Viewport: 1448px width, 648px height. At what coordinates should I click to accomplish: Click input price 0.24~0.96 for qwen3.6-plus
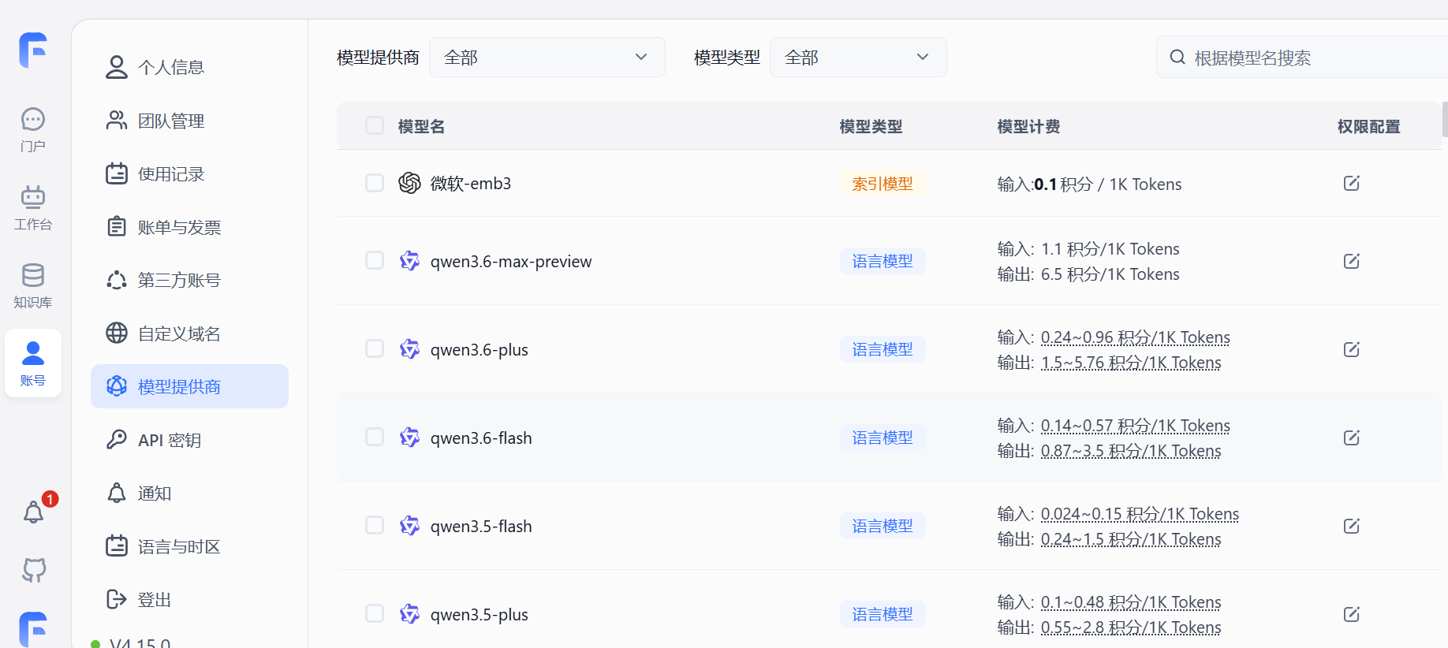1136,337
